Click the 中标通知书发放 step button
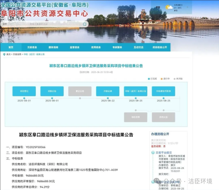 coord(163,91)
